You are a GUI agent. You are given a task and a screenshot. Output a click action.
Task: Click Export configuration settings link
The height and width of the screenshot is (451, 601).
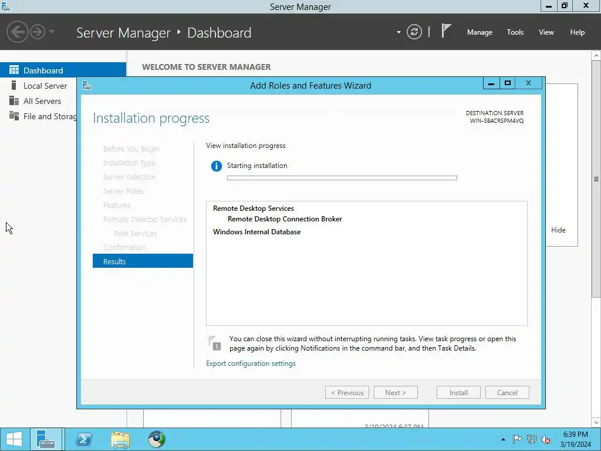[x=251, y=363]
